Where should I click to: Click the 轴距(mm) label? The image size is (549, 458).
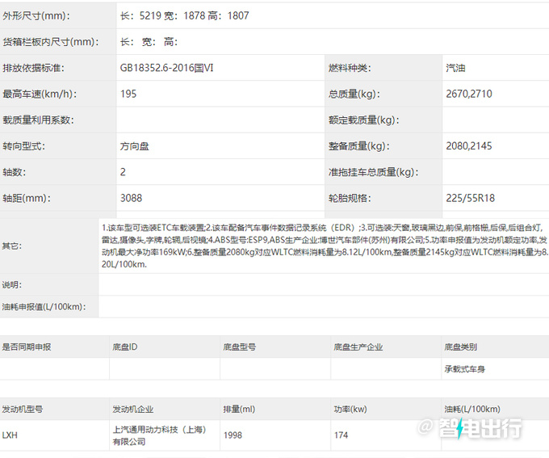click(27, 199)
